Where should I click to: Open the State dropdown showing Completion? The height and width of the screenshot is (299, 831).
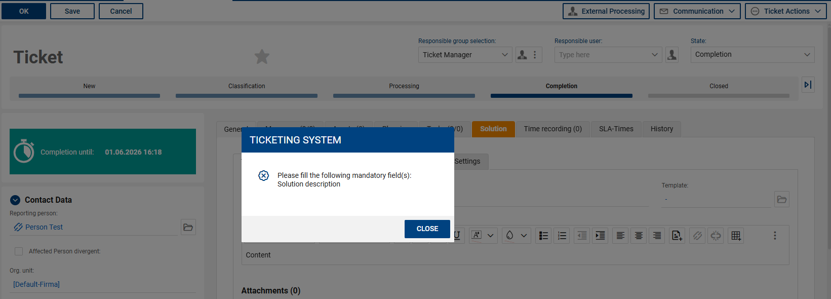(x=753, y=55)
